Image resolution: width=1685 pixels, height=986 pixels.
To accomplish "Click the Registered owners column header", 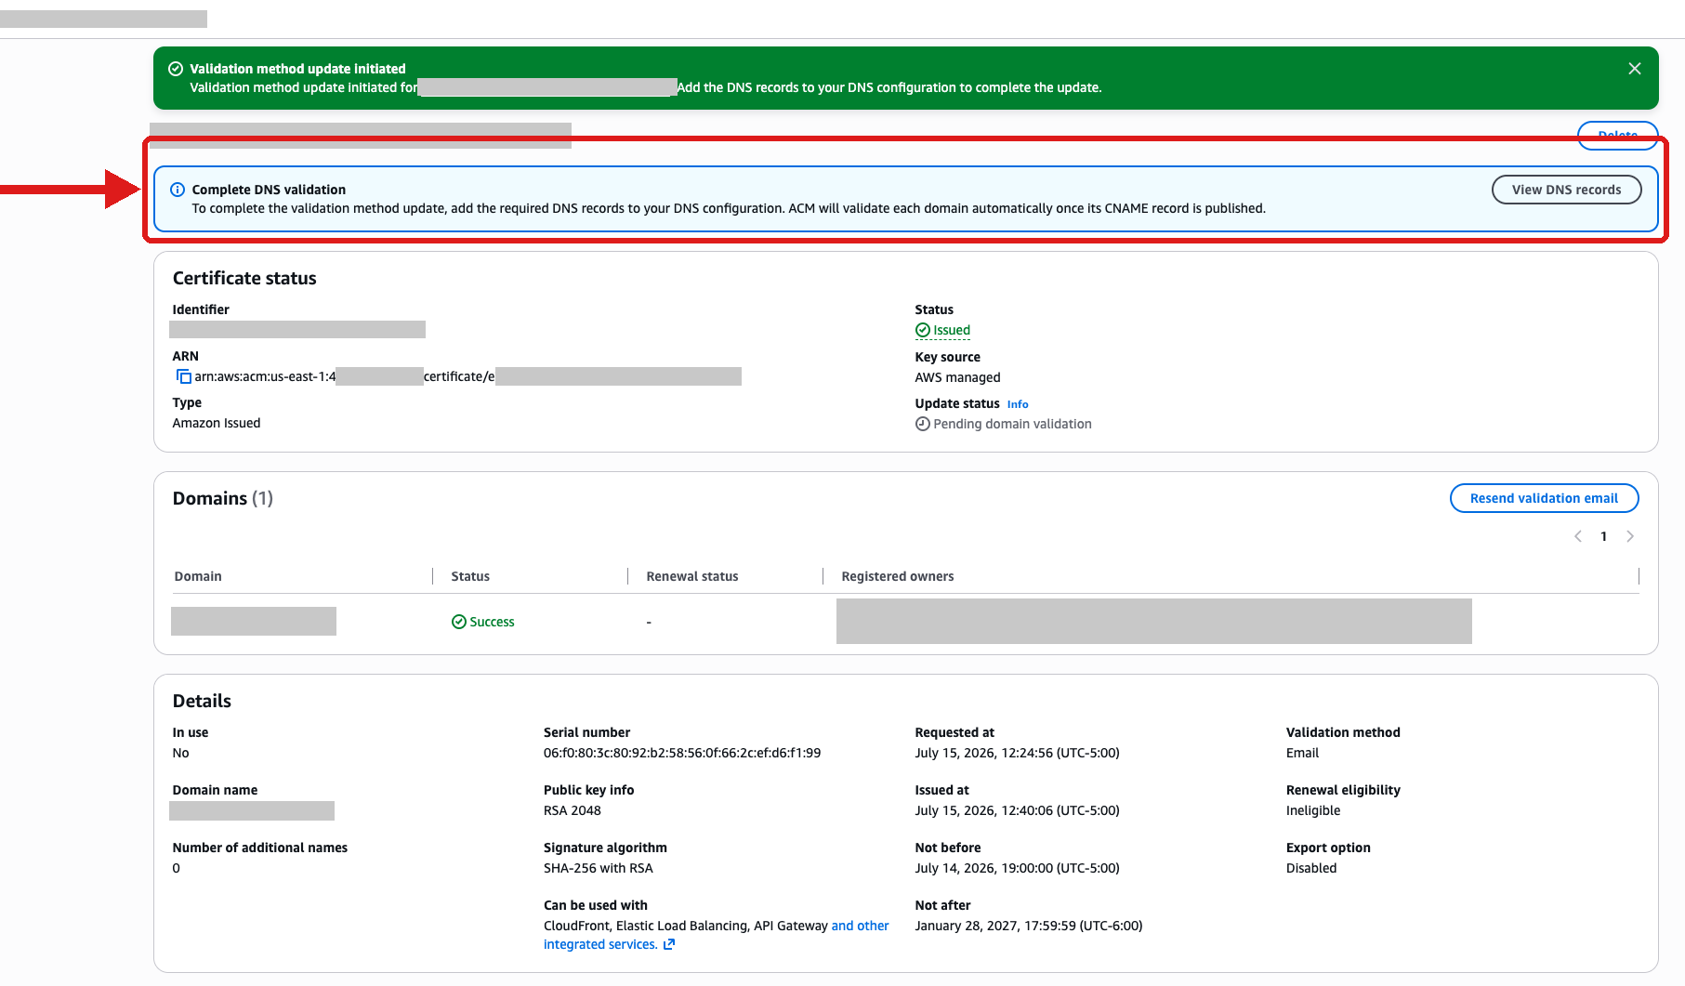I will point(898,576).
